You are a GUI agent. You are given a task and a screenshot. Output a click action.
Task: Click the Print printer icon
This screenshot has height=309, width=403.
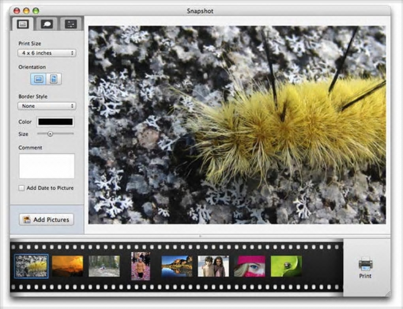pos(365,264)
